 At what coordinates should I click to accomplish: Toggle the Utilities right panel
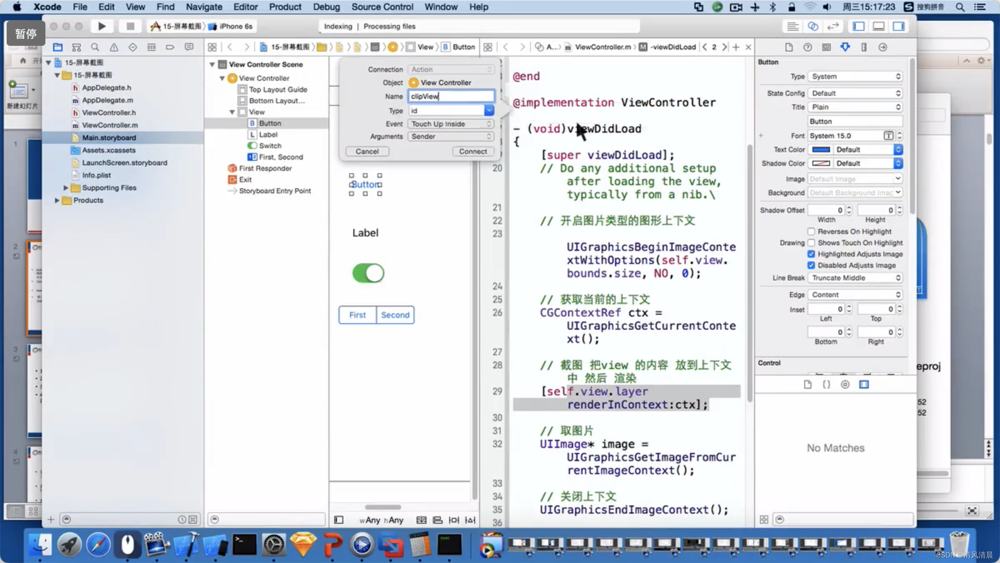coord(899,26)
